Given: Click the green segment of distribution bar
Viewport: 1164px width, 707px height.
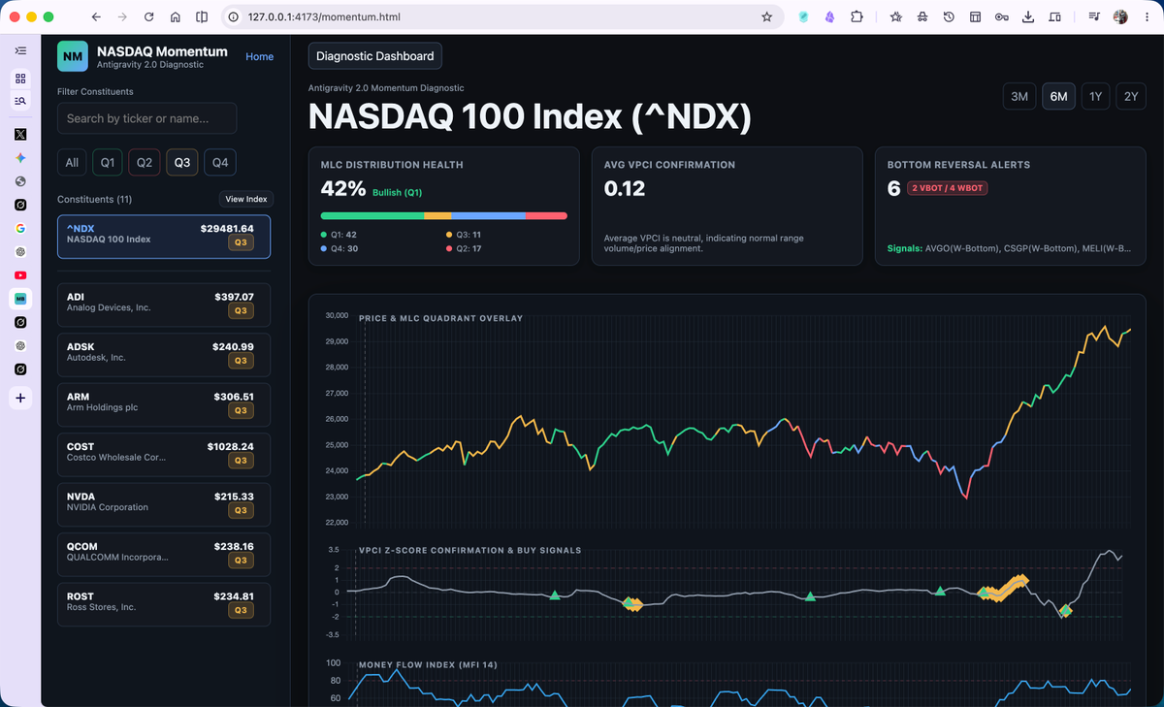Looking at the screenshot, I should pos(372,215).
